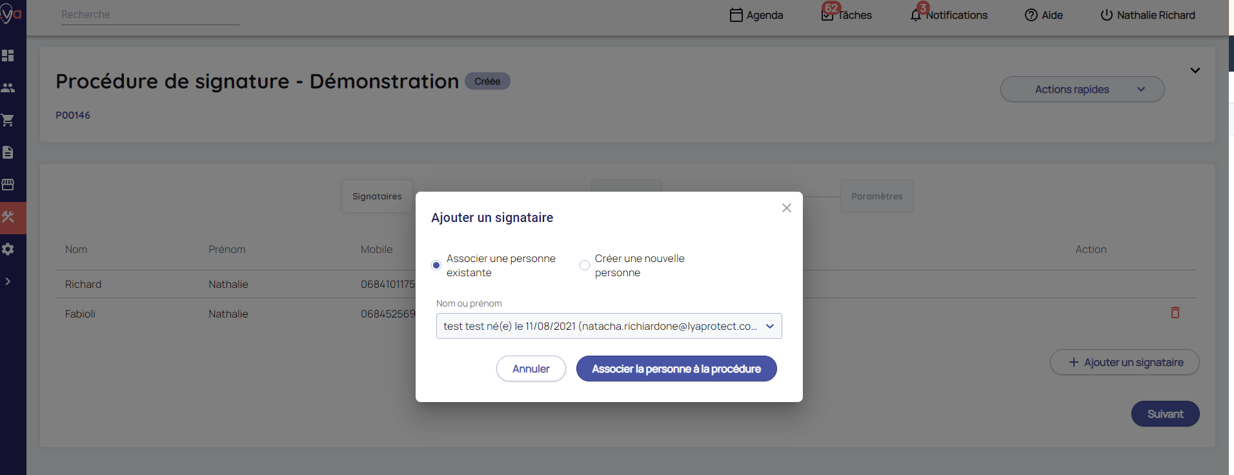Click the store/shop sidebar icon
Viewport: 1234px width, 475px height.
tap(8, 185)
